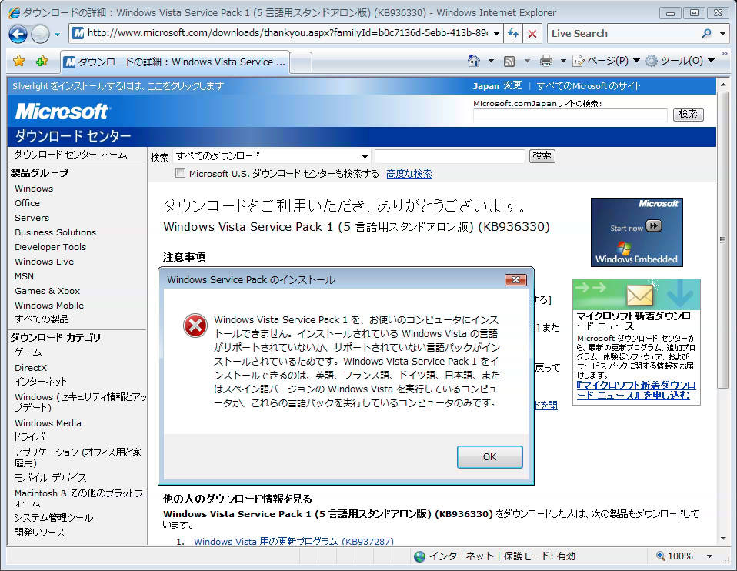This screenshot has height=571, width=737.
Task: Go to Home page via house icon
Action: coord(475,61)
